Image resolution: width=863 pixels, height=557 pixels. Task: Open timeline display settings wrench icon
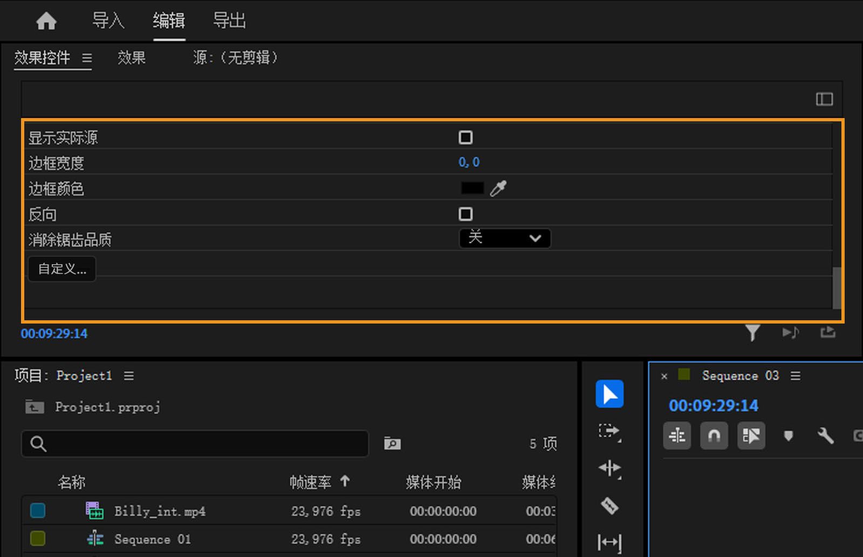point(826,436)
